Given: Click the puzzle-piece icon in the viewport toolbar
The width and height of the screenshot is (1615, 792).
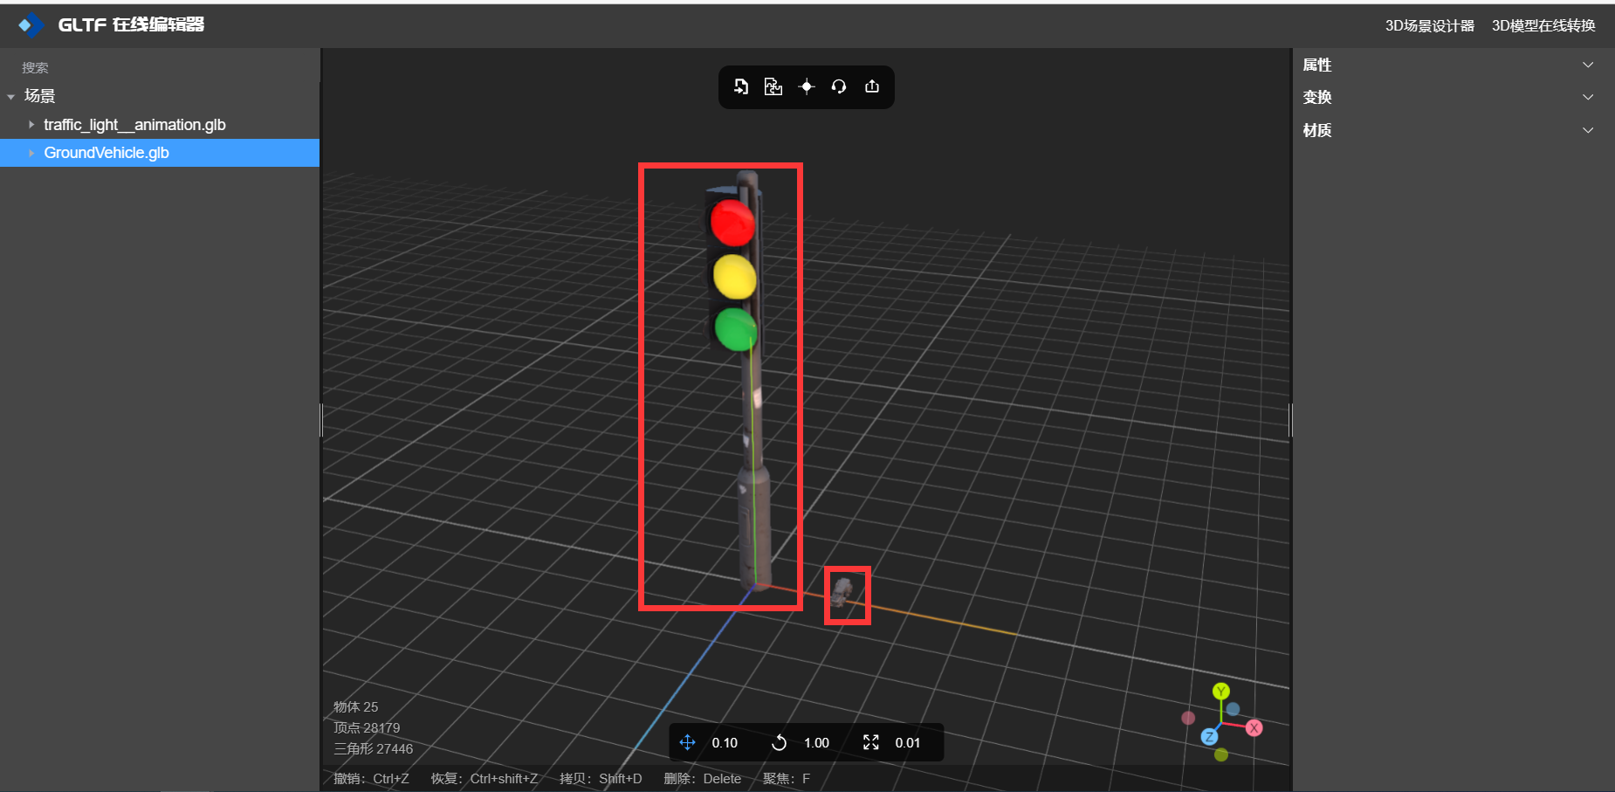Looking at the screenshot, I should pyautogui.click(x=773, y=86).
